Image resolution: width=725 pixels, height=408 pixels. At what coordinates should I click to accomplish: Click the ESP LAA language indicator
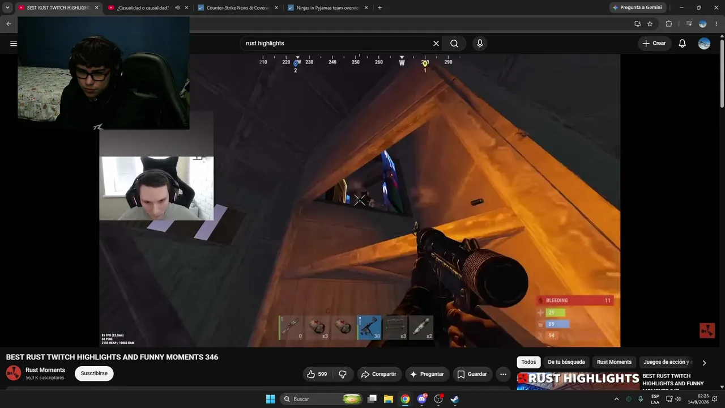(655, 399)
